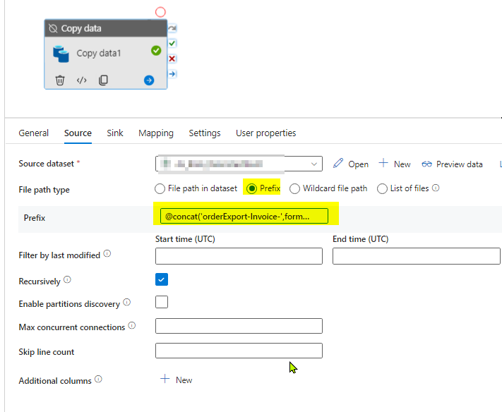Select Wildcard file path option
Screen dimensions: 502x412
click(x=294, y=189)
